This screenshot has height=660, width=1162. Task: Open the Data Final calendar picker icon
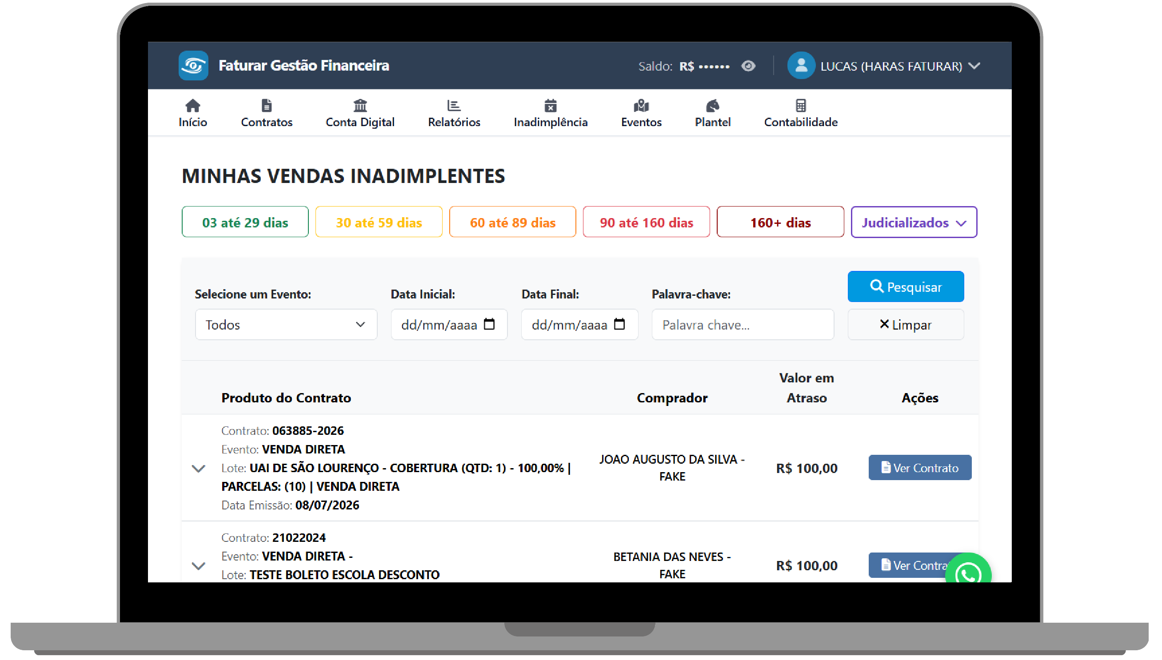(620, 325)
